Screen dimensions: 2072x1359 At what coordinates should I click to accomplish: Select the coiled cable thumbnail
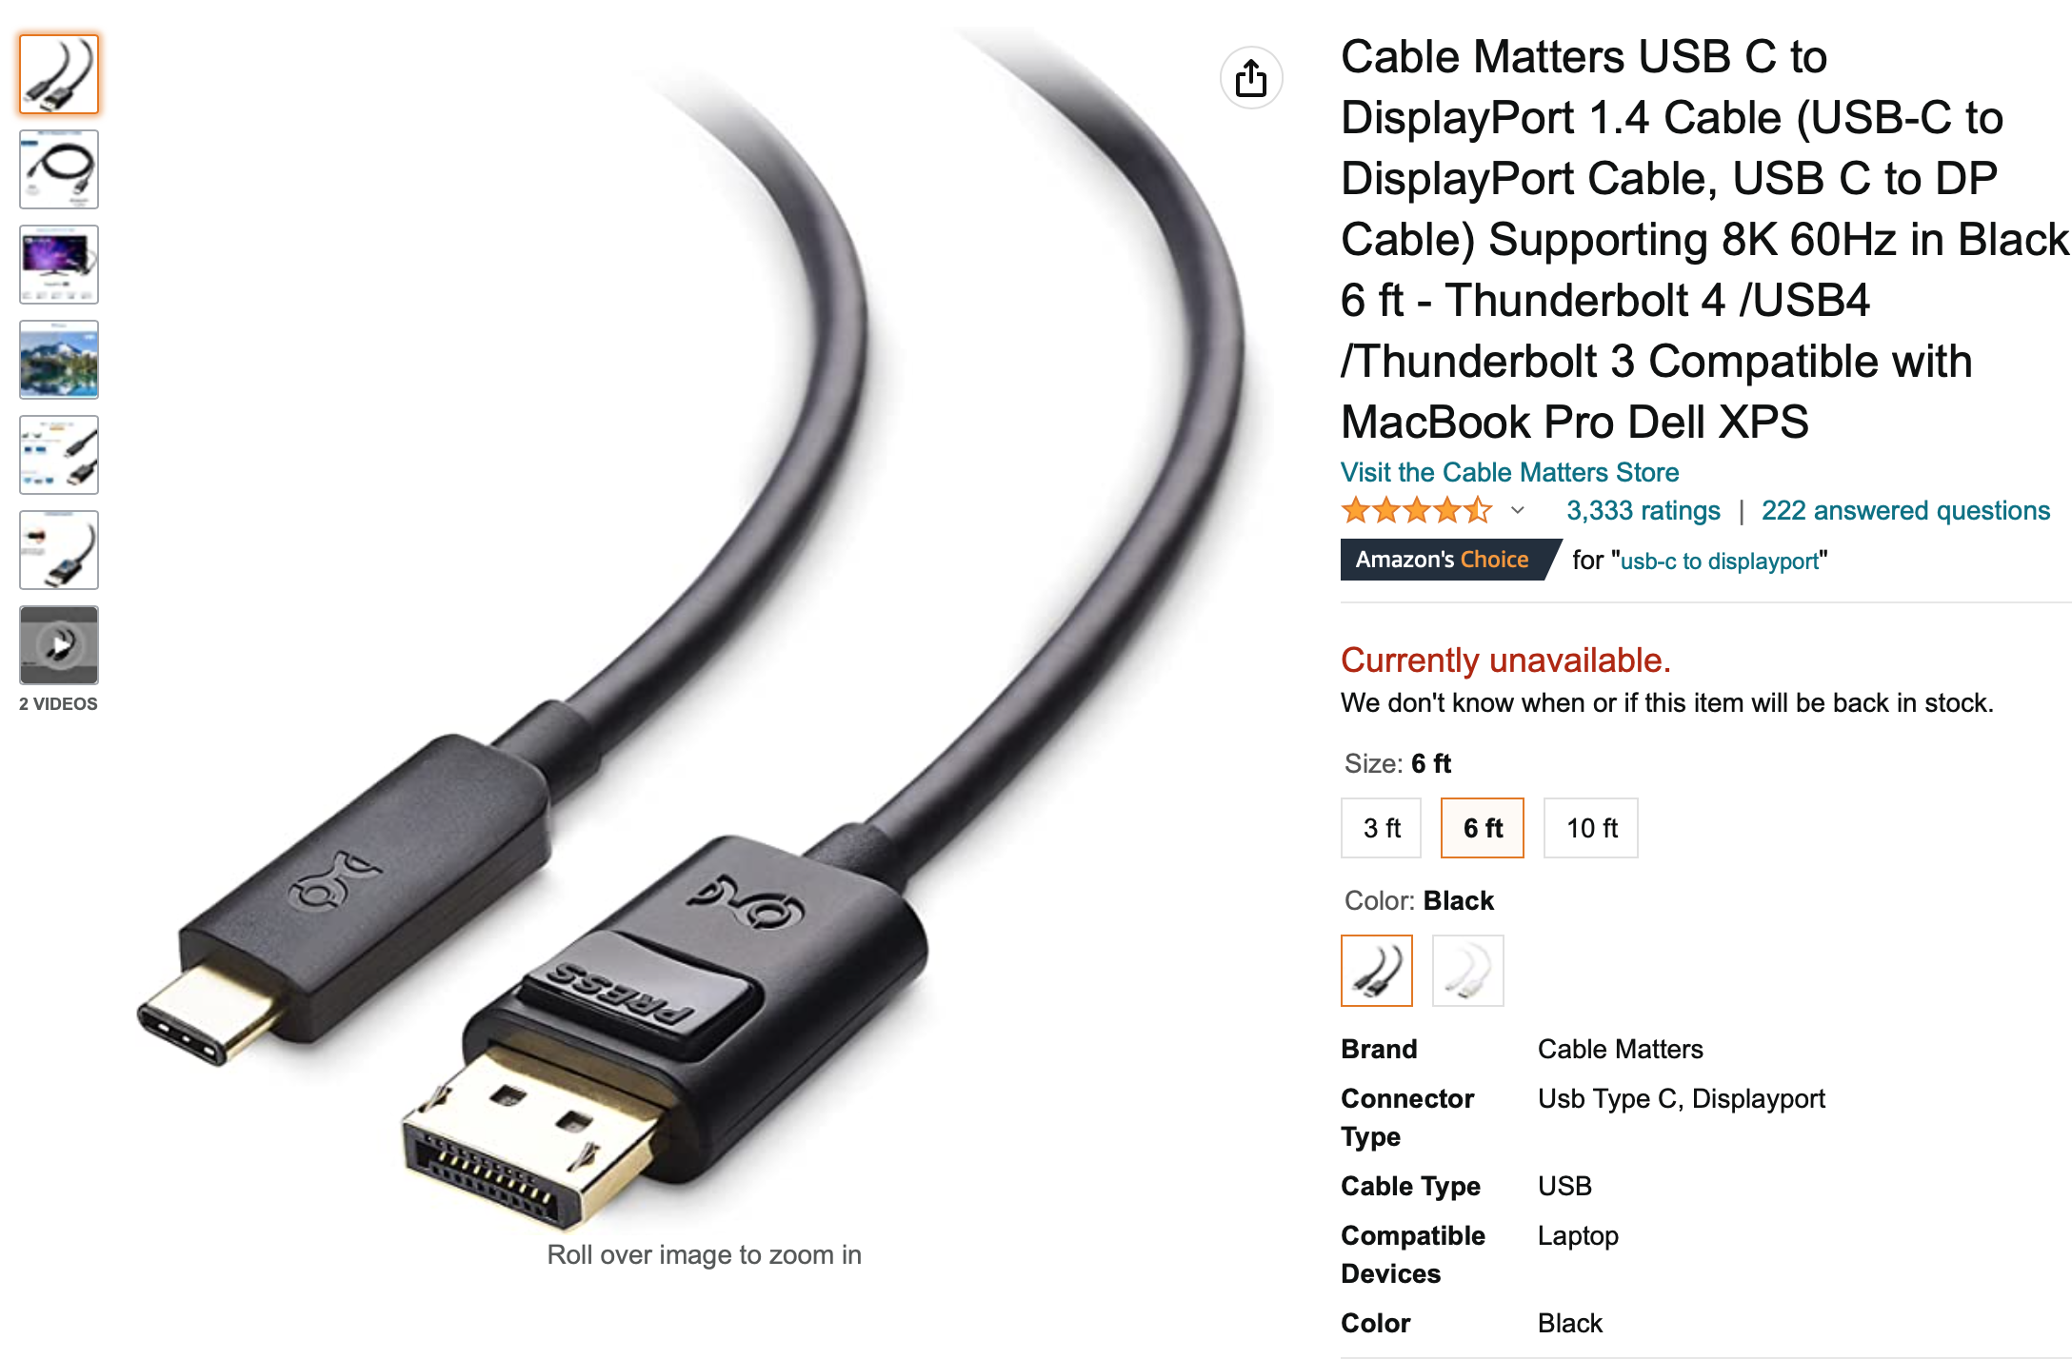tap(59, 169)
